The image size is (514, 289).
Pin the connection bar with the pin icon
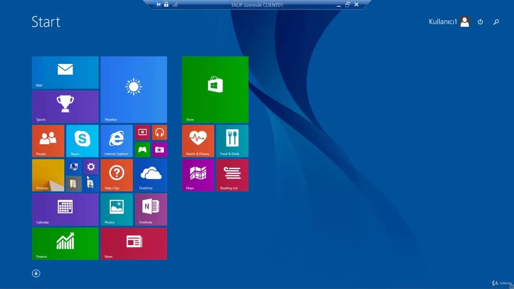coord(158,4)
